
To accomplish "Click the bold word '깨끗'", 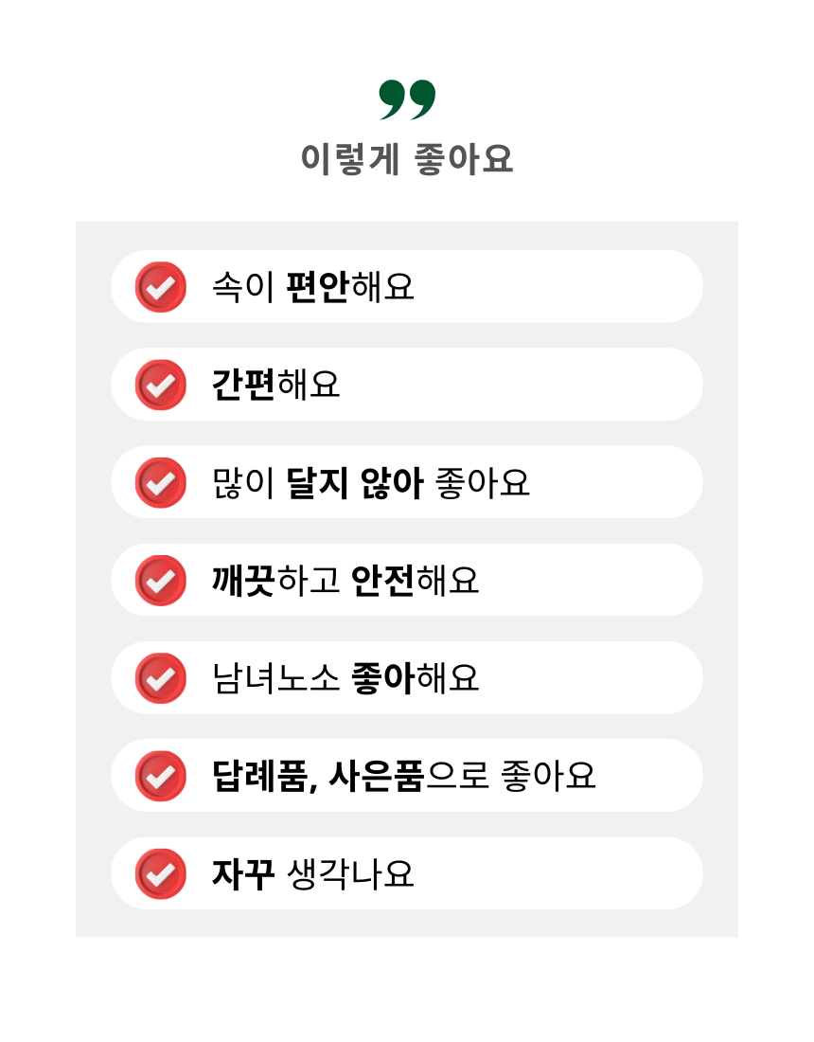I will pyautogui.click(x=243, y=580).
